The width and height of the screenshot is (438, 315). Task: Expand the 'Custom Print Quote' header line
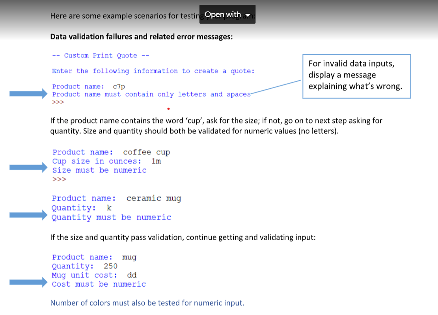click(x=99, y=55)
